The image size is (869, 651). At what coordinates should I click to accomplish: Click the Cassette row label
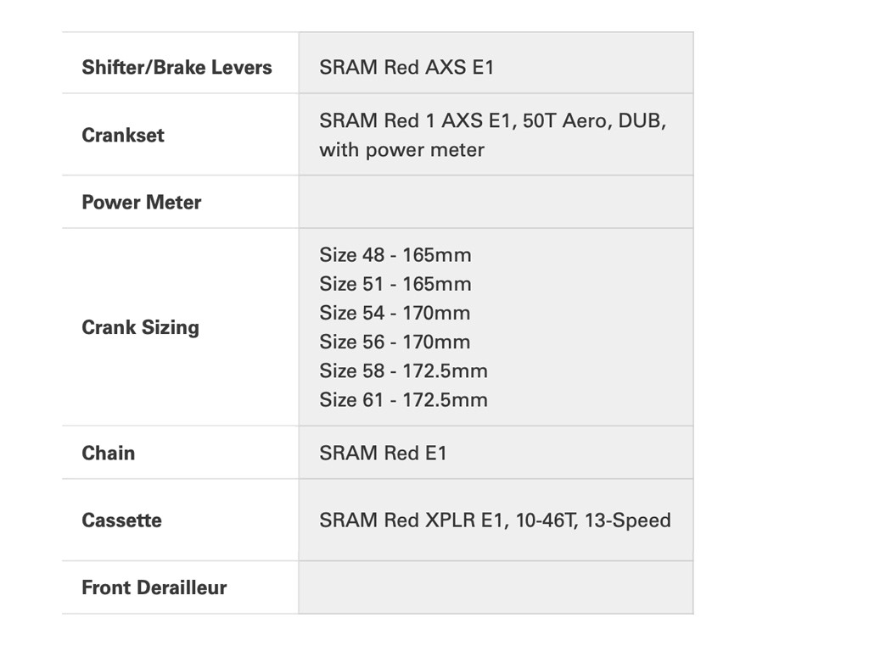coord(121,520)
